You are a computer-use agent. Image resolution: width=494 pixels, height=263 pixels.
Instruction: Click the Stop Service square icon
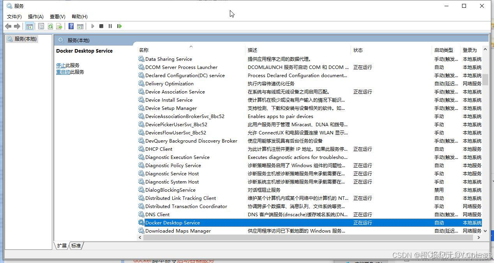[x=101, y=26]
